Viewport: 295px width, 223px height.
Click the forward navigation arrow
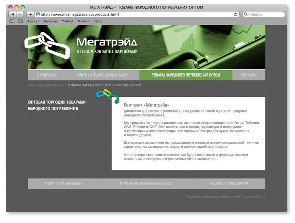pos(20,14)
